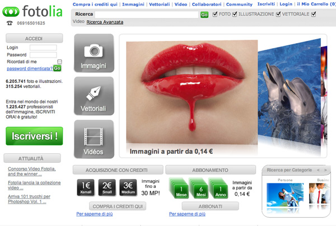Open the Vettoriali pen nib tile
Viewport: 336px width, 226px height.
pyautogui.click(x=94, y=96)
